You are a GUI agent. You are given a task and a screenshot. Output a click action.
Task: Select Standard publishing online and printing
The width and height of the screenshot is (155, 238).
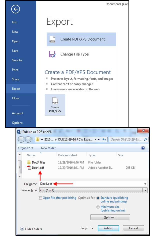point(98,198)
